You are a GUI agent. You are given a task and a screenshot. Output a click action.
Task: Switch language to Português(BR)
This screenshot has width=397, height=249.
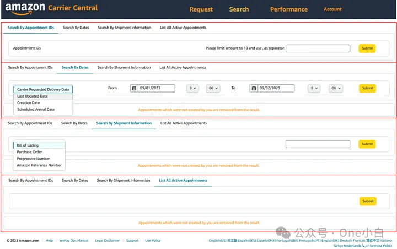click(x=287, y=241)
